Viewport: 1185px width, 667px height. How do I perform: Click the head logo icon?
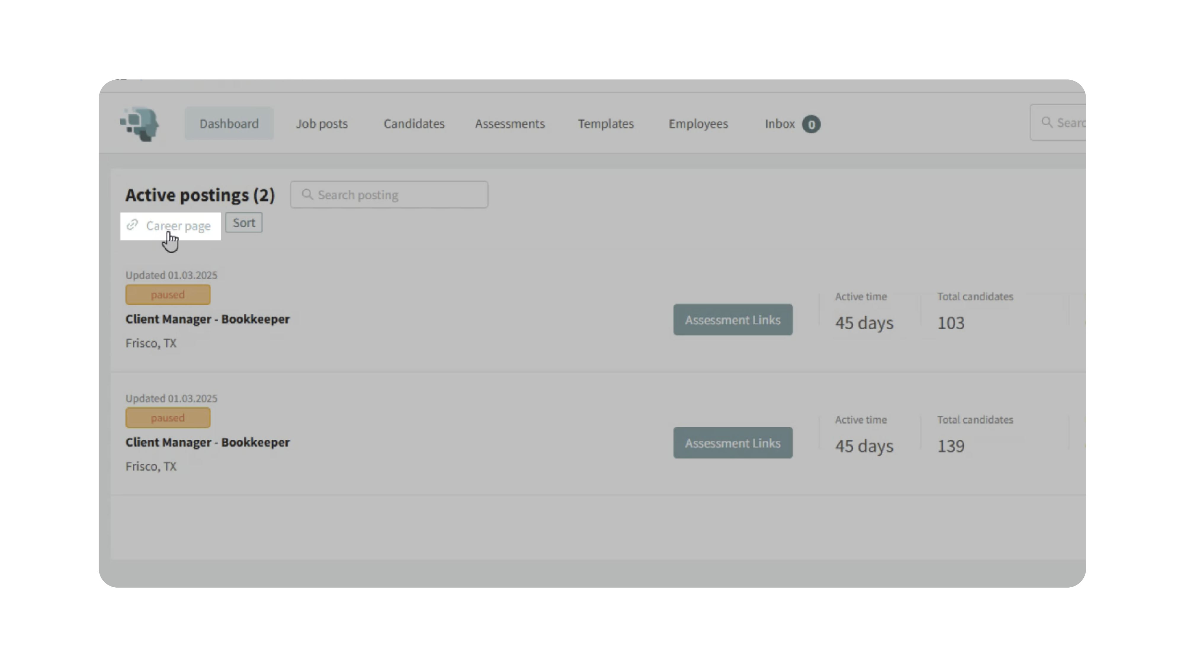coord(140,124)
